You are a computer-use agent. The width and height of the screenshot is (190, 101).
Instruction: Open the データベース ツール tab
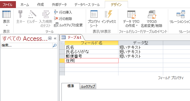[x=87, y=4]
